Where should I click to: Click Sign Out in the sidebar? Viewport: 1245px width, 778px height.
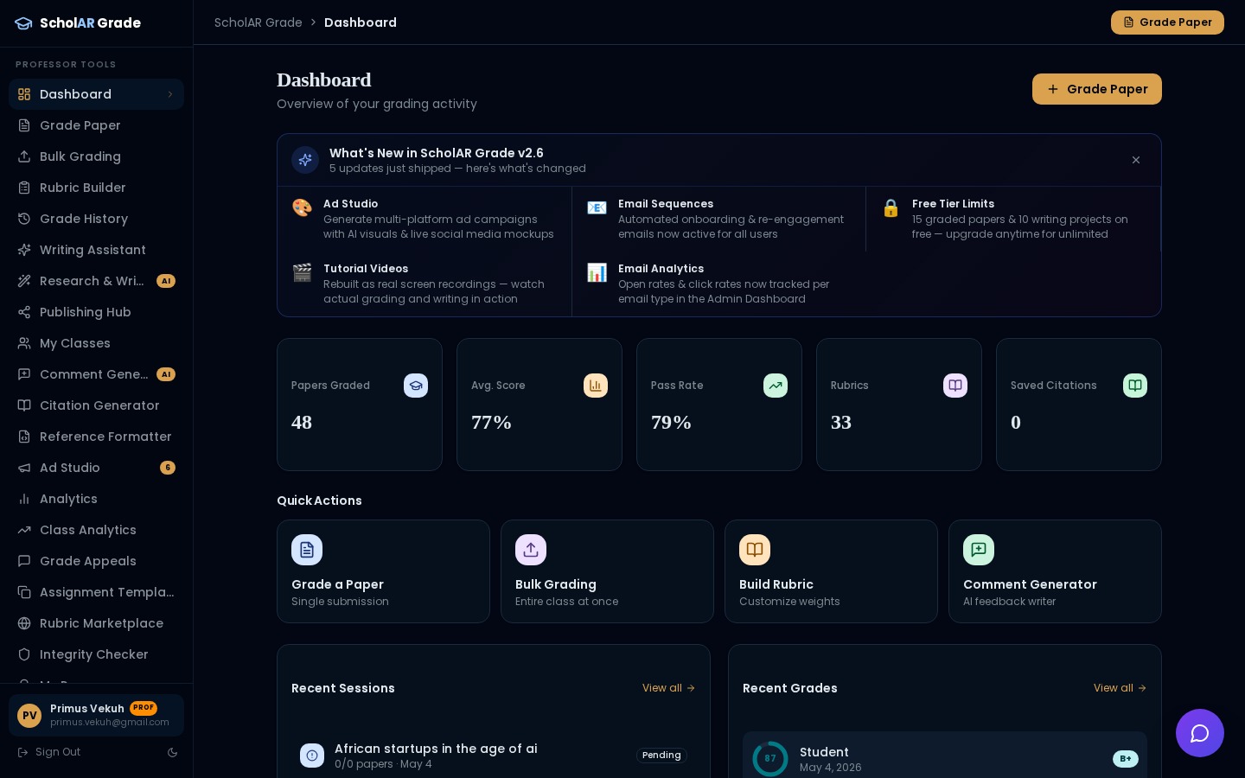click(49, 752)
